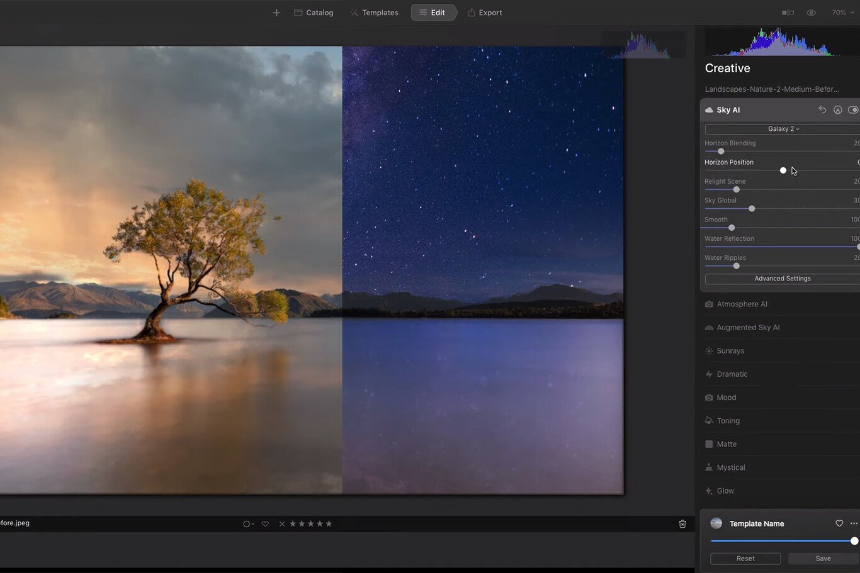Screen dimensions: 860x573
Task: Click the Smooth slider handle
Action: pyautogui.click(x=732, y=228)
